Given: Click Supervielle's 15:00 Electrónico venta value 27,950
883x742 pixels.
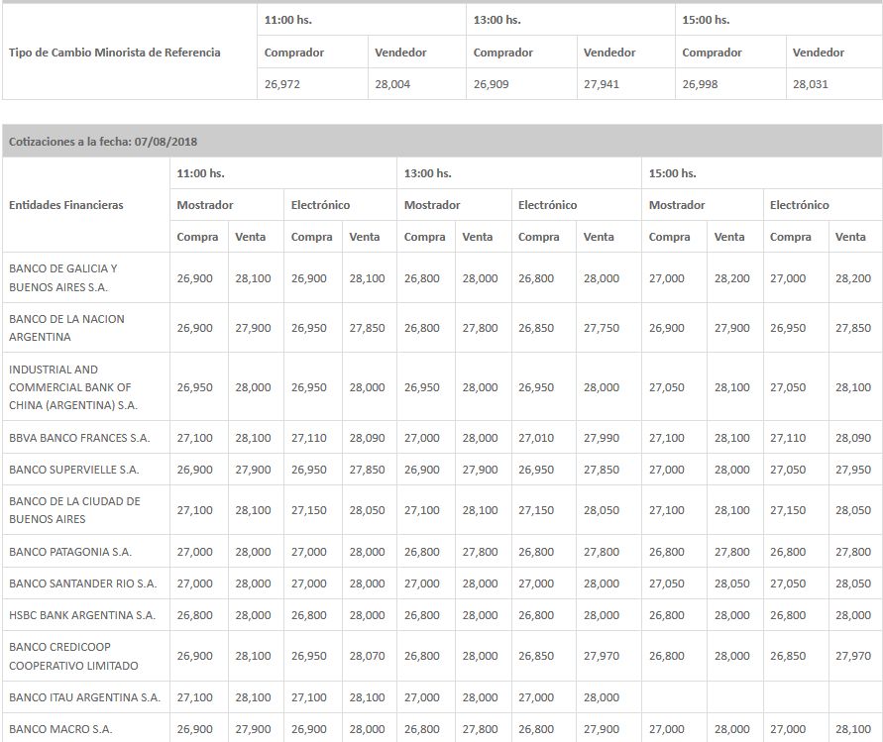Looking at the screenshot, I should (x=853, y=470).
